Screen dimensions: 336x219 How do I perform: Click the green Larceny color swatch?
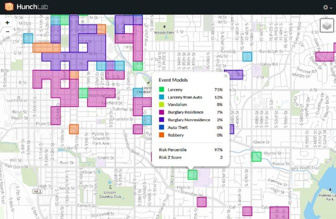pyautogui.click(x=162, y=89)
